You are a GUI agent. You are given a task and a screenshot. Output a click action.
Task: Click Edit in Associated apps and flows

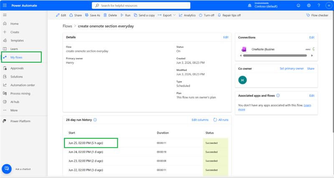pos(312,96)
